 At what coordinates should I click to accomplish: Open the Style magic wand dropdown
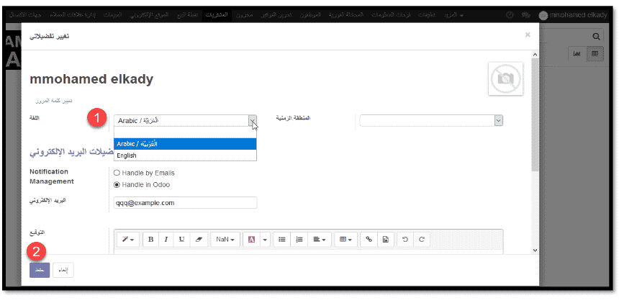128,240
